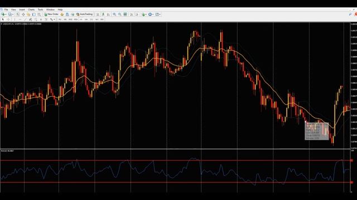Select the equidistant channel tool
This screenshot has height=200, width=357.
pyautogui.click(x=30, y=19)
